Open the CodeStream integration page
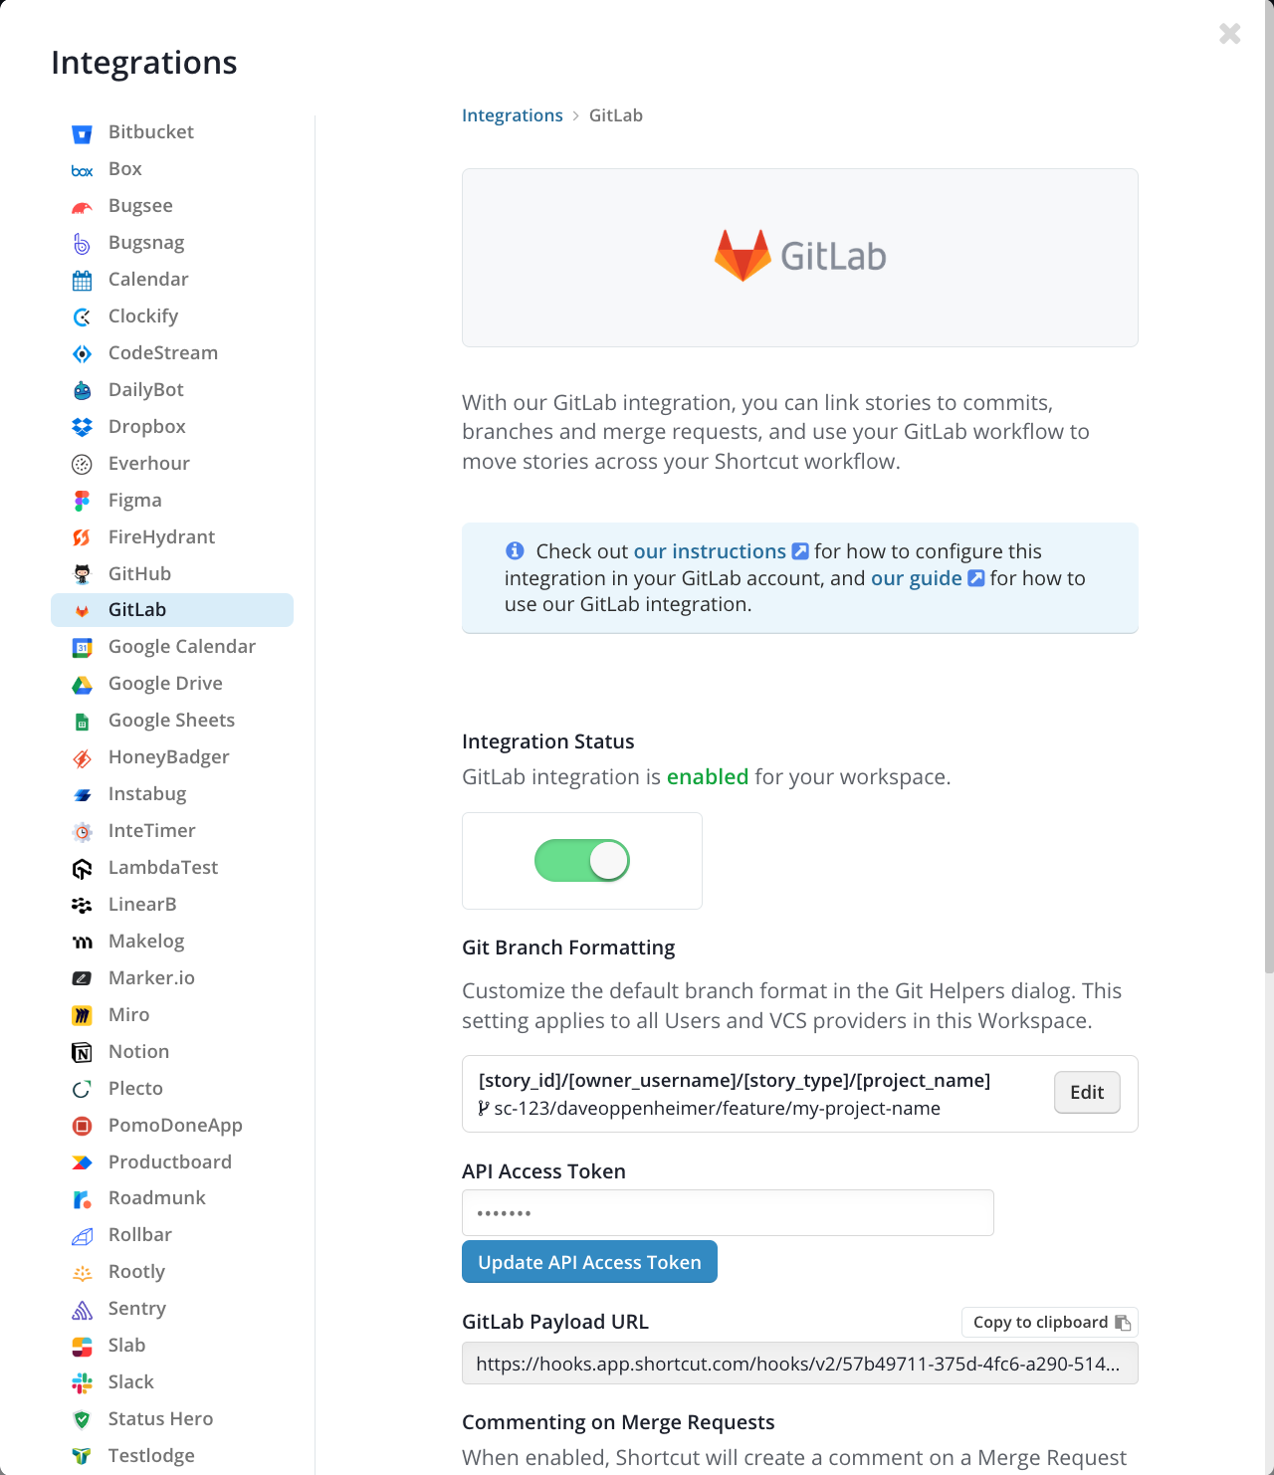This screenshot has width=1274, height=1475. point(162,353)
